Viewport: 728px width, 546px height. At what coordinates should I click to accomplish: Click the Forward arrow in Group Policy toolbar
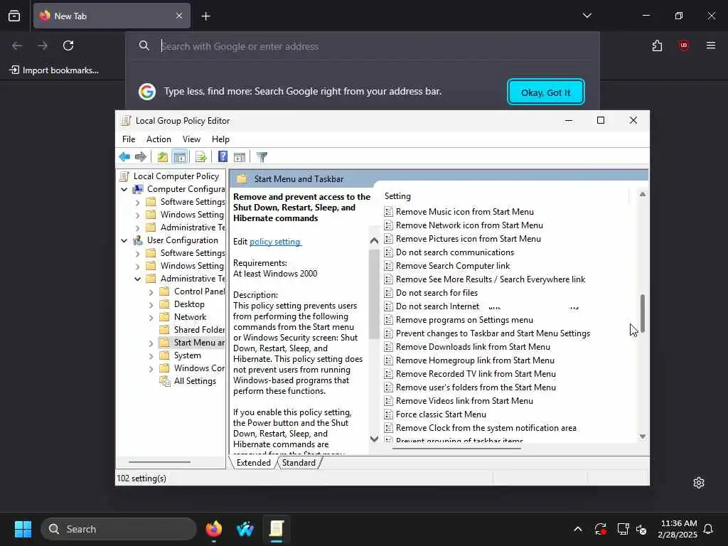tap(140, 157)
